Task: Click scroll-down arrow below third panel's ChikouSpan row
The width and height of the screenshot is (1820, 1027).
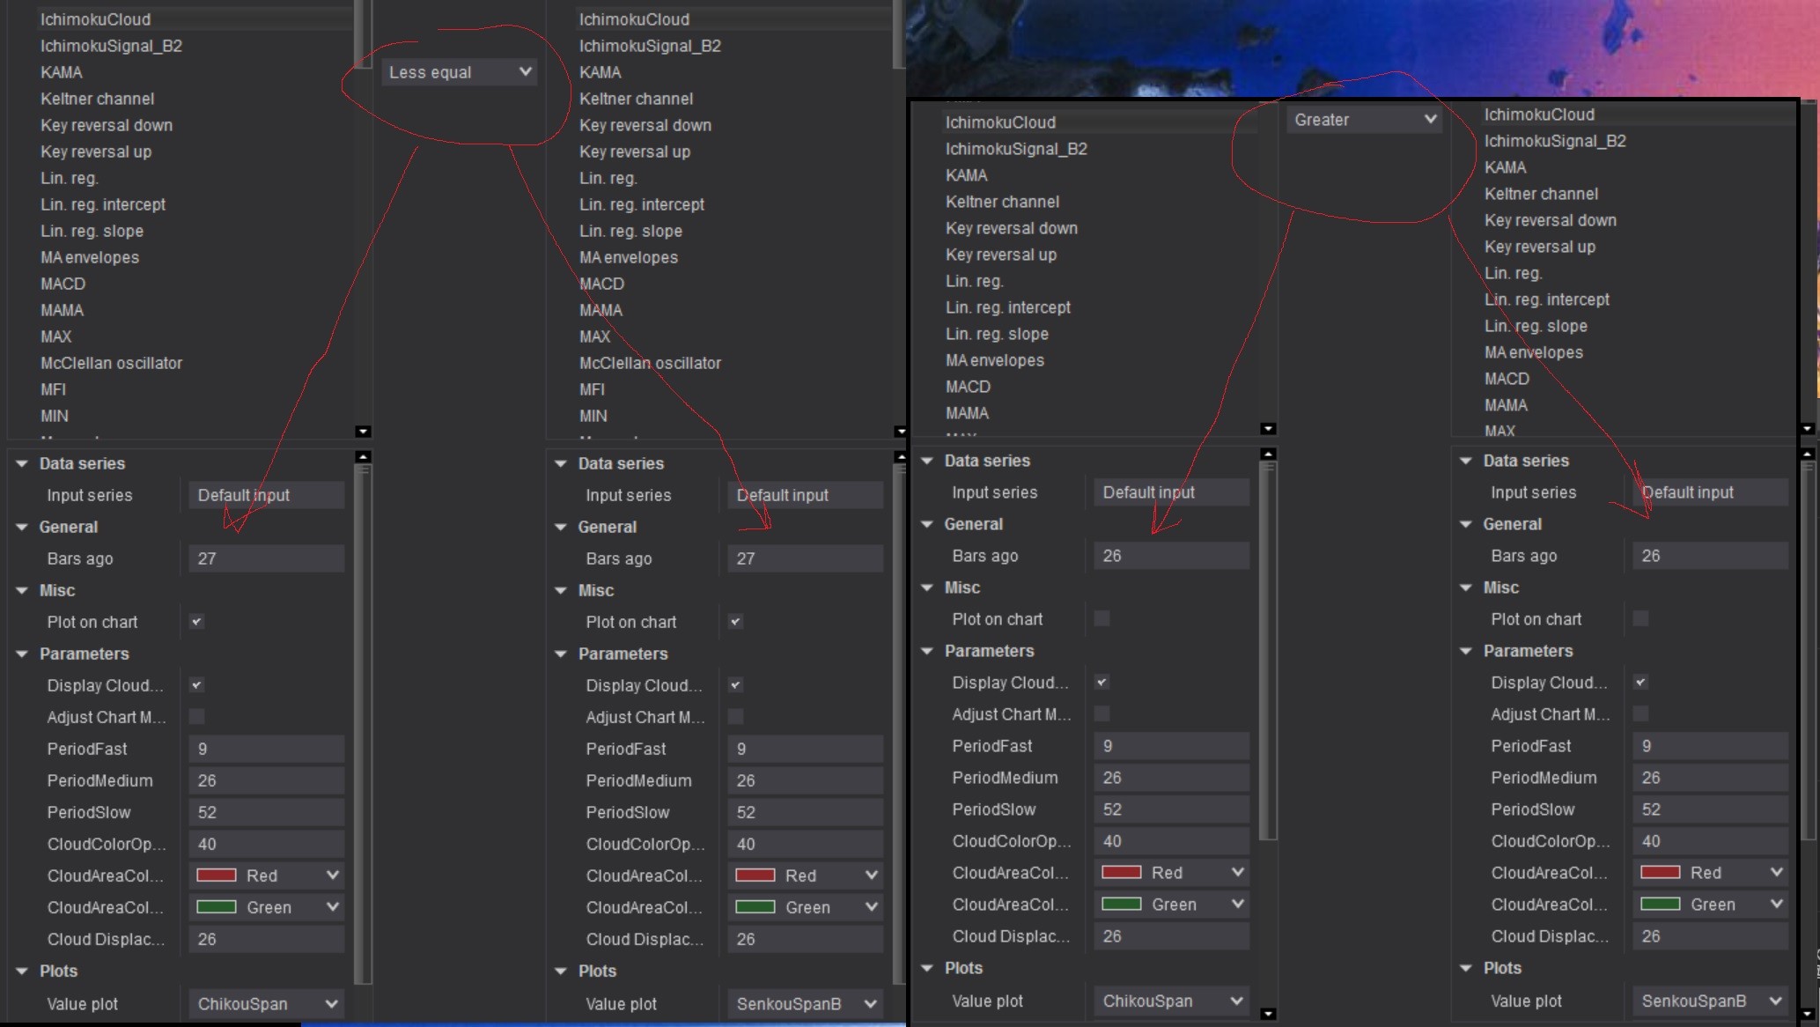Action: pyautogui.click(x=1268, y=1014)
